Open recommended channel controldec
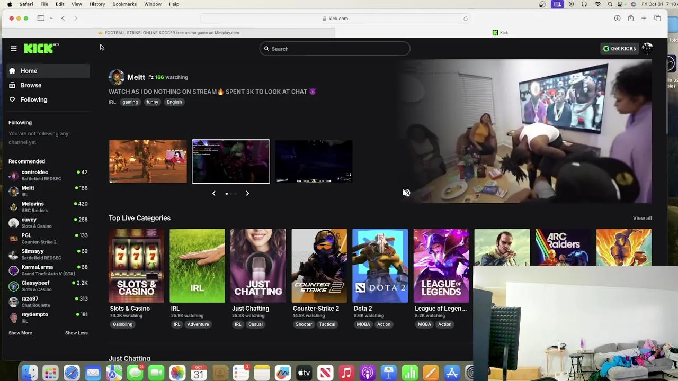This screenshot has width=678, height=381. tap(48, 175)
